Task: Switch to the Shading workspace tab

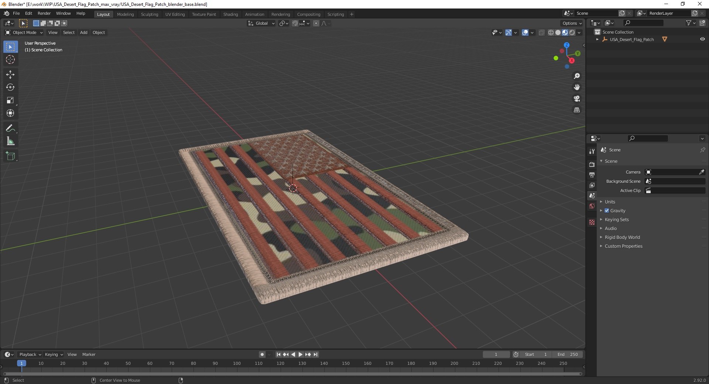Action: [x=230, y=14]
